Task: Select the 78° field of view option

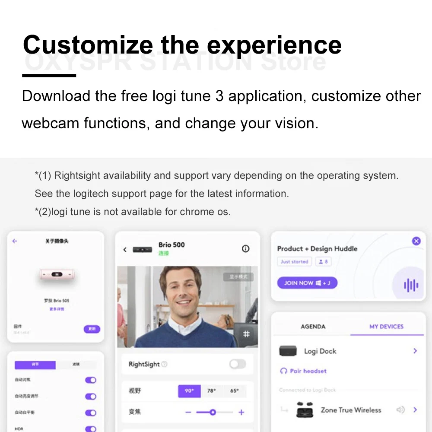Action: [212, 391]
